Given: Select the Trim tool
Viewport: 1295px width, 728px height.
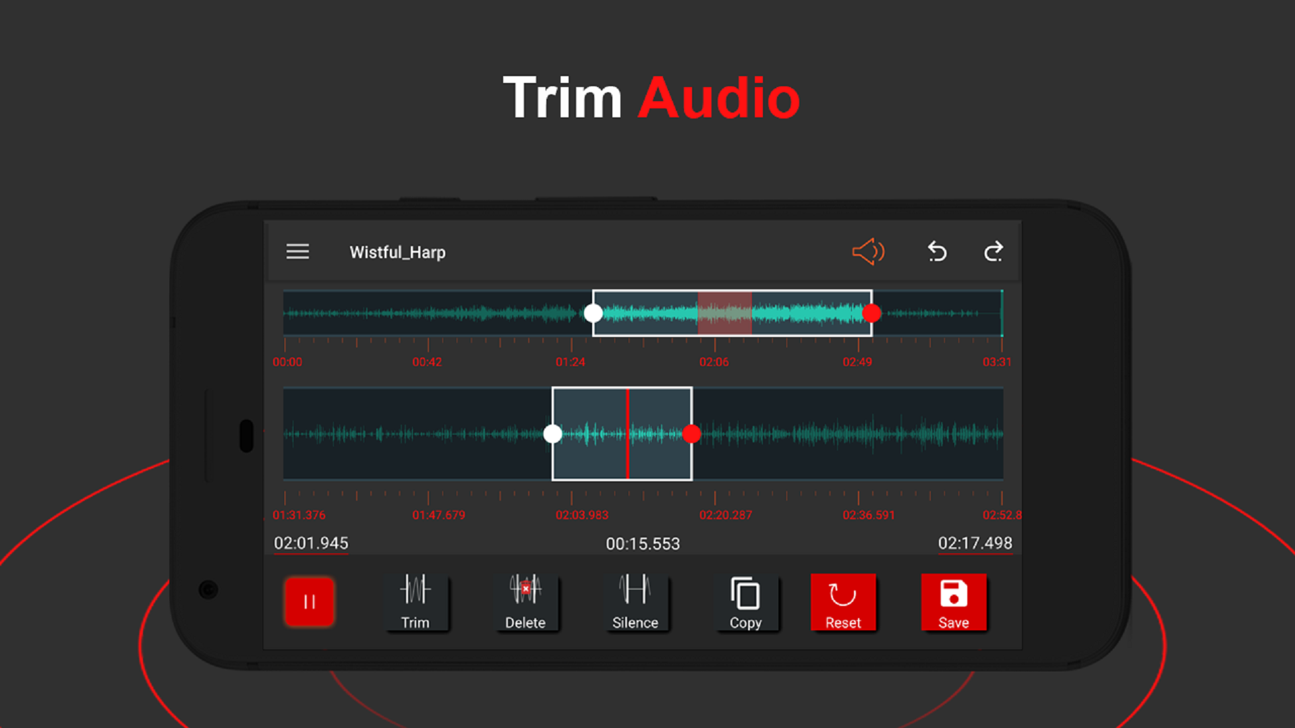Looking at the screenshot, I should click(416, 602).
